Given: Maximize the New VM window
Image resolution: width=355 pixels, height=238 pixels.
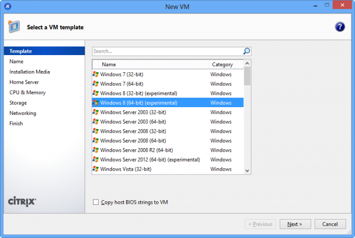Looking at the screenshot, I should (327, 5).
